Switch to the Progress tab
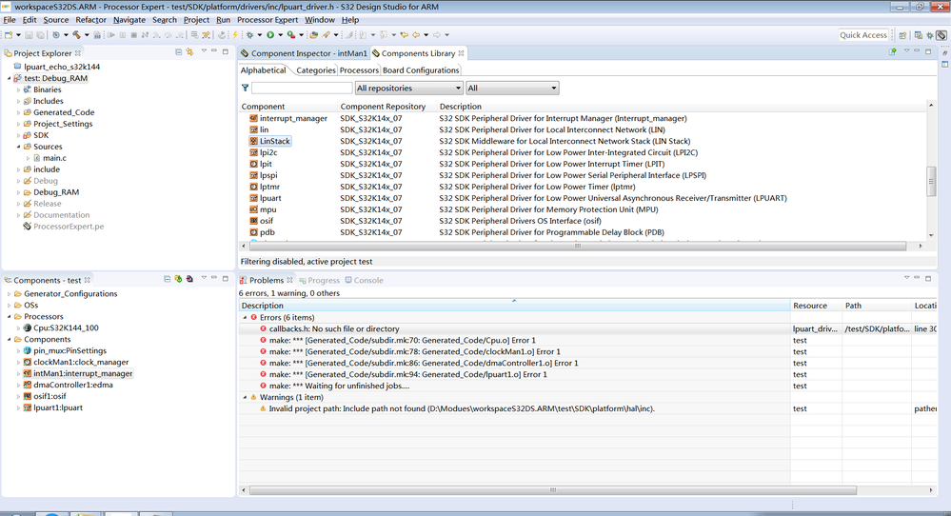951x516 pixels. pyautogui.click(x=319, y=280)
